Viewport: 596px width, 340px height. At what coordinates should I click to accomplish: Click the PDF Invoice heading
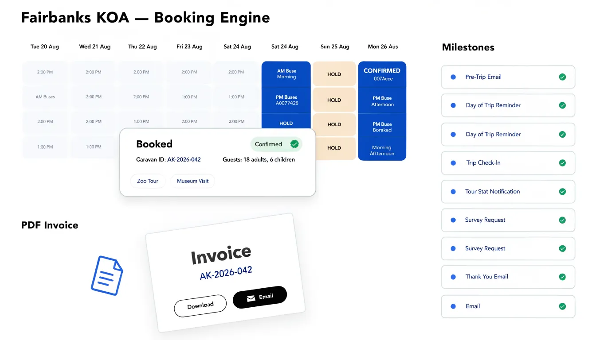click(x=50, y=225)
